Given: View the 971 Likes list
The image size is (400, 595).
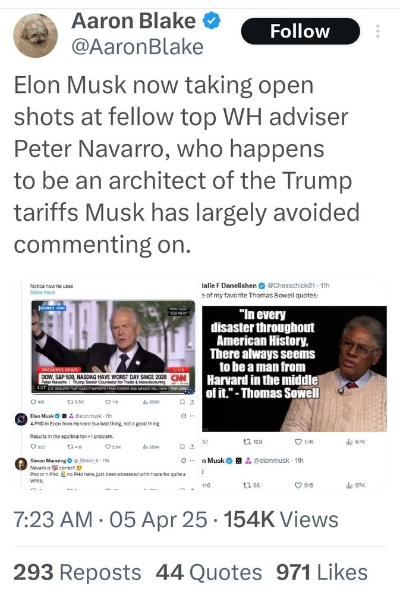Looking at the screenshot, I should (322, 572).
